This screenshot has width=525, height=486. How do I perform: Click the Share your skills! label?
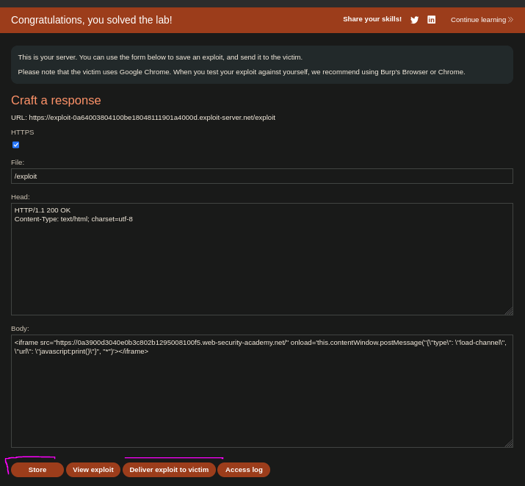pyautogui.click(x=372, y=19)
